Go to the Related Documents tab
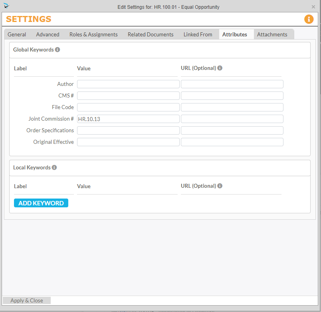The height and width of the screenshot is (312, 321). (151, 34)
